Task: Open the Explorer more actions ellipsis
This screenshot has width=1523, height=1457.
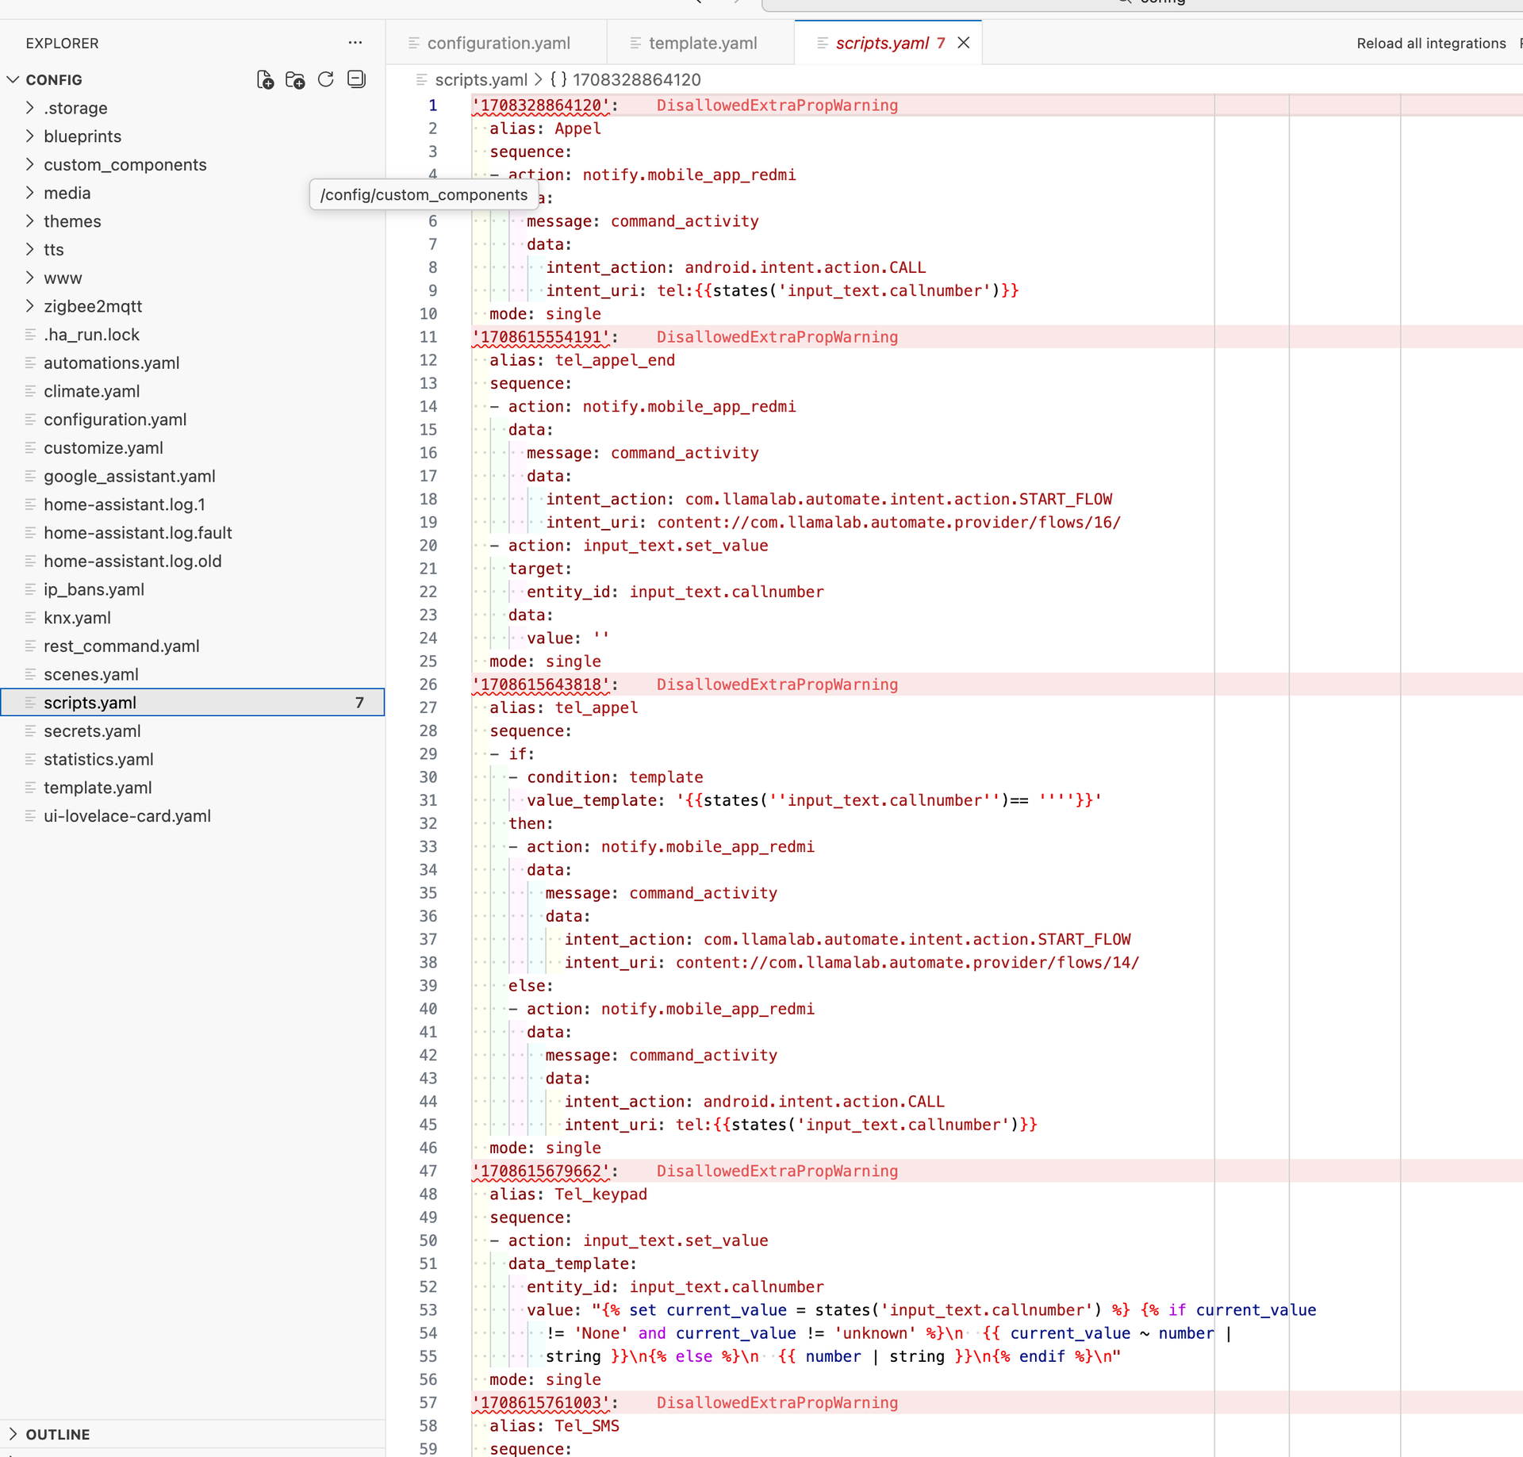Action: [x=355, y=43]
